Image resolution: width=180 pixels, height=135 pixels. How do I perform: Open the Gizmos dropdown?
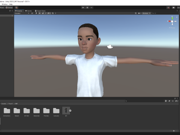pyautogui.click(x=146, y=13)
